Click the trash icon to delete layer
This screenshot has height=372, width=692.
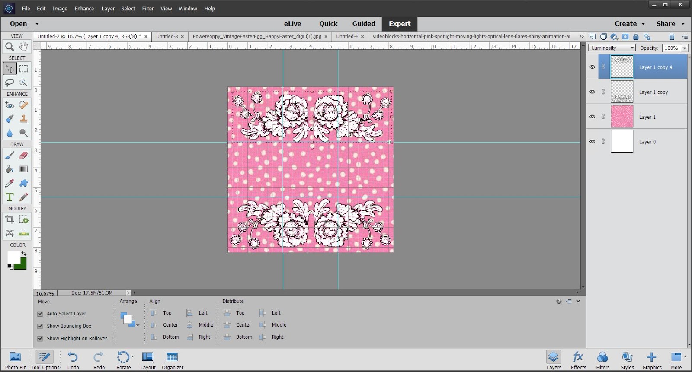pos(671,37)
